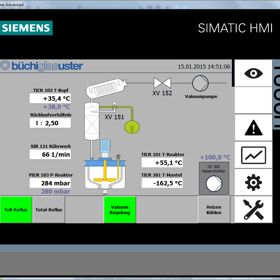The height and width of the screenshot is (280, 280).
Task: Select the SIR 121 Rührwerk speed field
Action: click(50, 154)
